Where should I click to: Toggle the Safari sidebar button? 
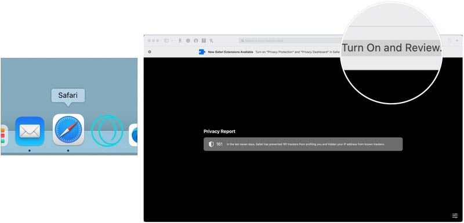[x=166, y=41]
